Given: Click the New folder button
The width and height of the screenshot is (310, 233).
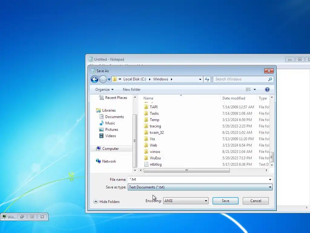Looking at the screenshot, I should [x=132, y=89].
